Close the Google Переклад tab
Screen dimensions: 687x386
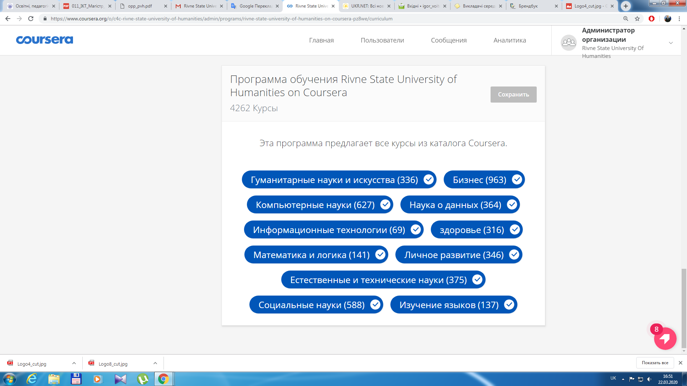click(277, 6)
